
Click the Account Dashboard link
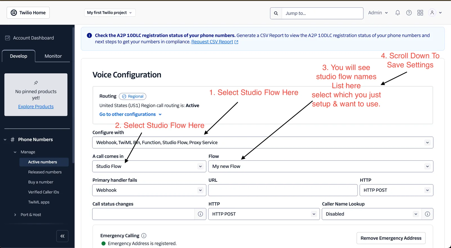(x=34, y=38)
